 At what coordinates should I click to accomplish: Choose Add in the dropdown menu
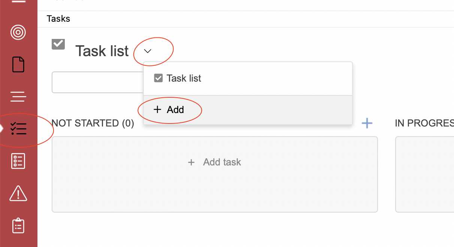point(248,110)
